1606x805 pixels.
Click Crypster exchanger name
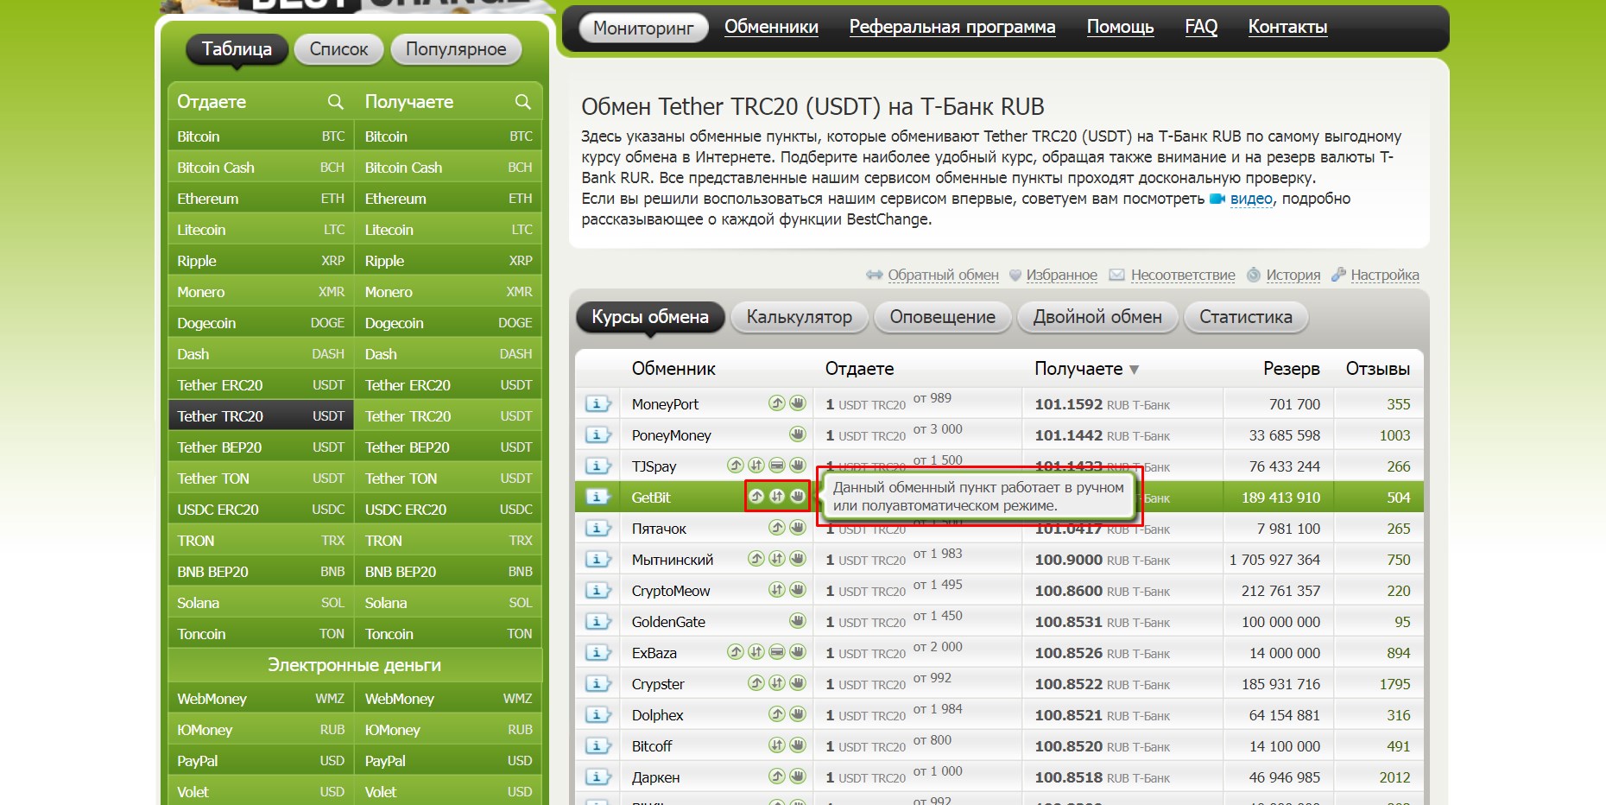coord(658,684)
